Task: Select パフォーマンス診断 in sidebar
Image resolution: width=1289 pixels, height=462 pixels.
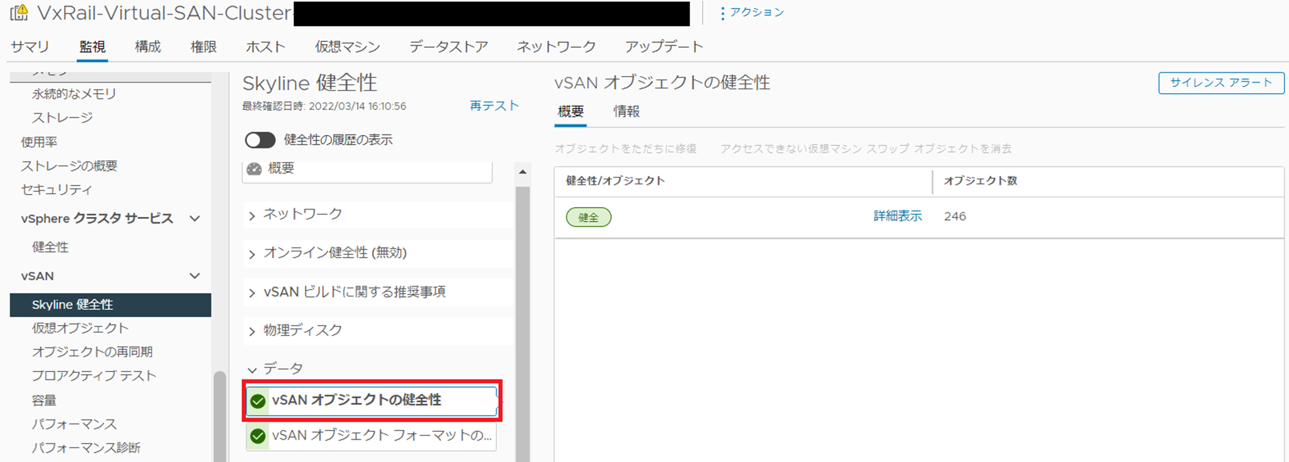Action: (x=86, y=448)
